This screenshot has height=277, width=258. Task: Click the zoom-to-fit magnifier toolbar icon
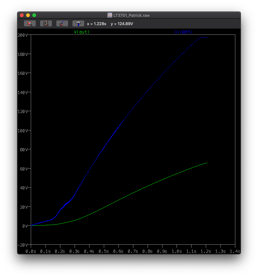[30, 24]
